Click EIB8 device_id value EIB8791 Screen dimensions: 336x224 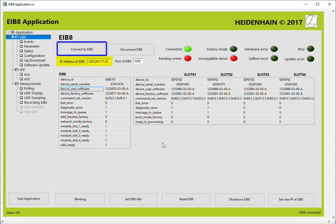tap(110, 80)
